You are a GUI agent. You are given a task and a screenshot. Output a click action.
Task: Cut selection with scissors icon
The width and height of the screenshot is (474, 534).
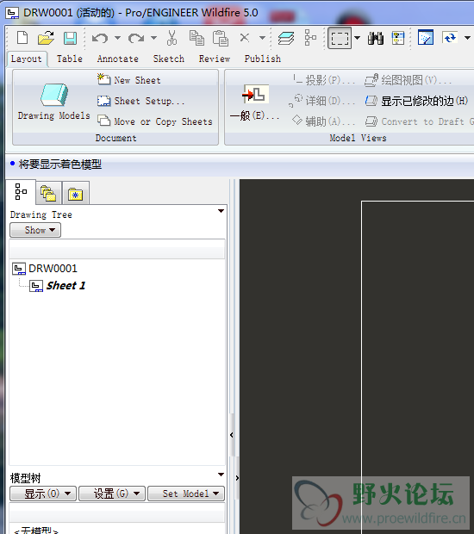click(172, 38)
